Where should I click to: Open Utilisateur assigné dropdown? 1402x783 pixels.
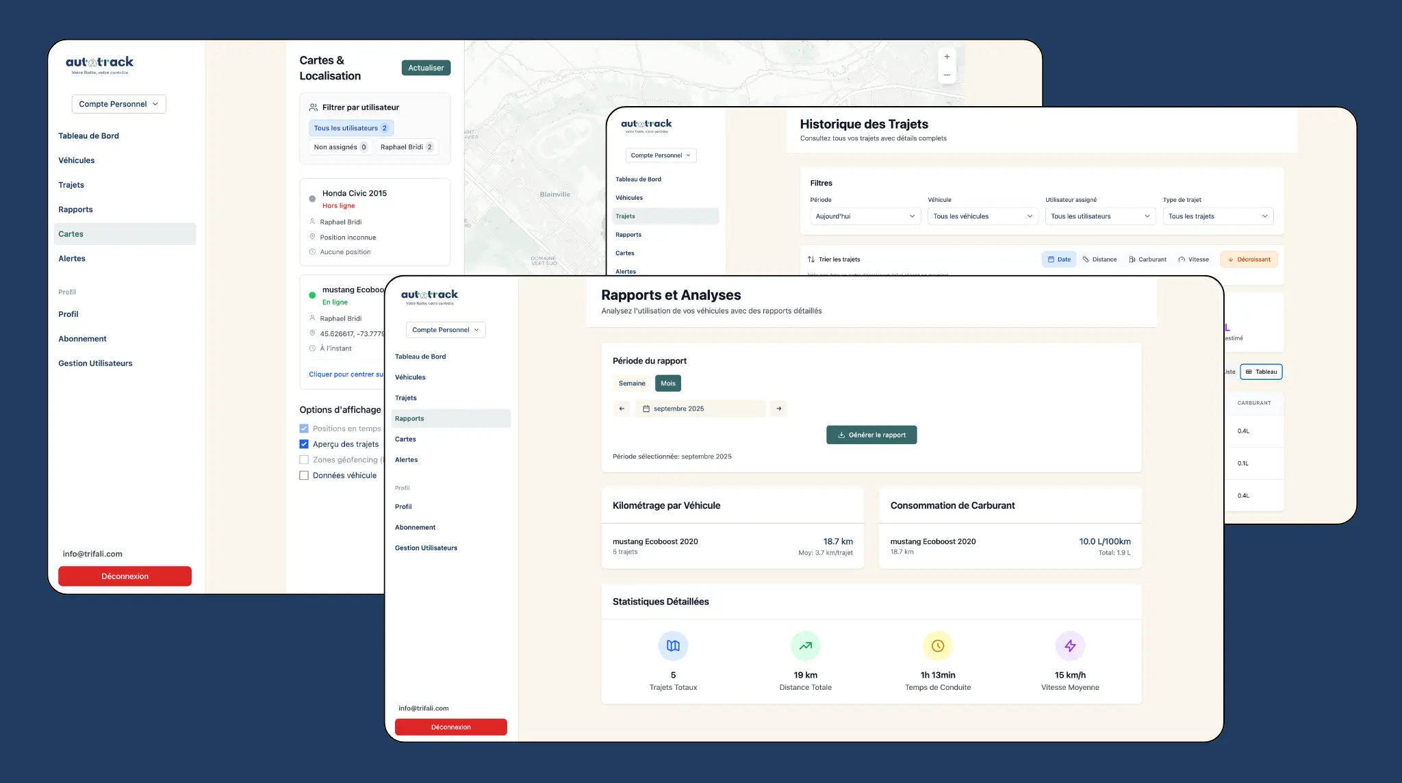pyautogui.click(x=1101, y=216)
